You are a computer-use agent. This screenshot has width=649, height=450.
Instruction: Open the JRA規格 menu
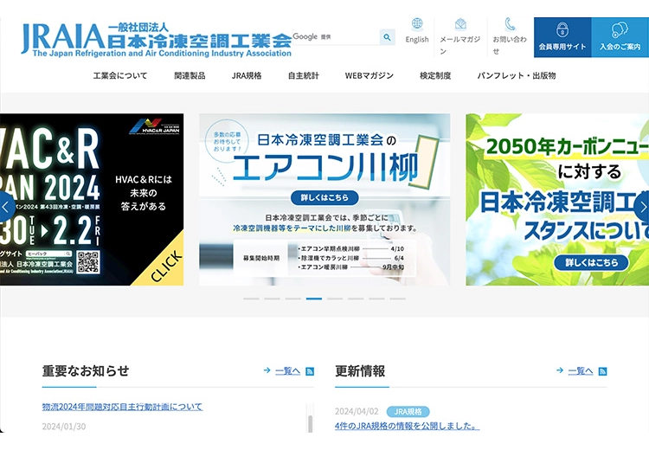247,76
